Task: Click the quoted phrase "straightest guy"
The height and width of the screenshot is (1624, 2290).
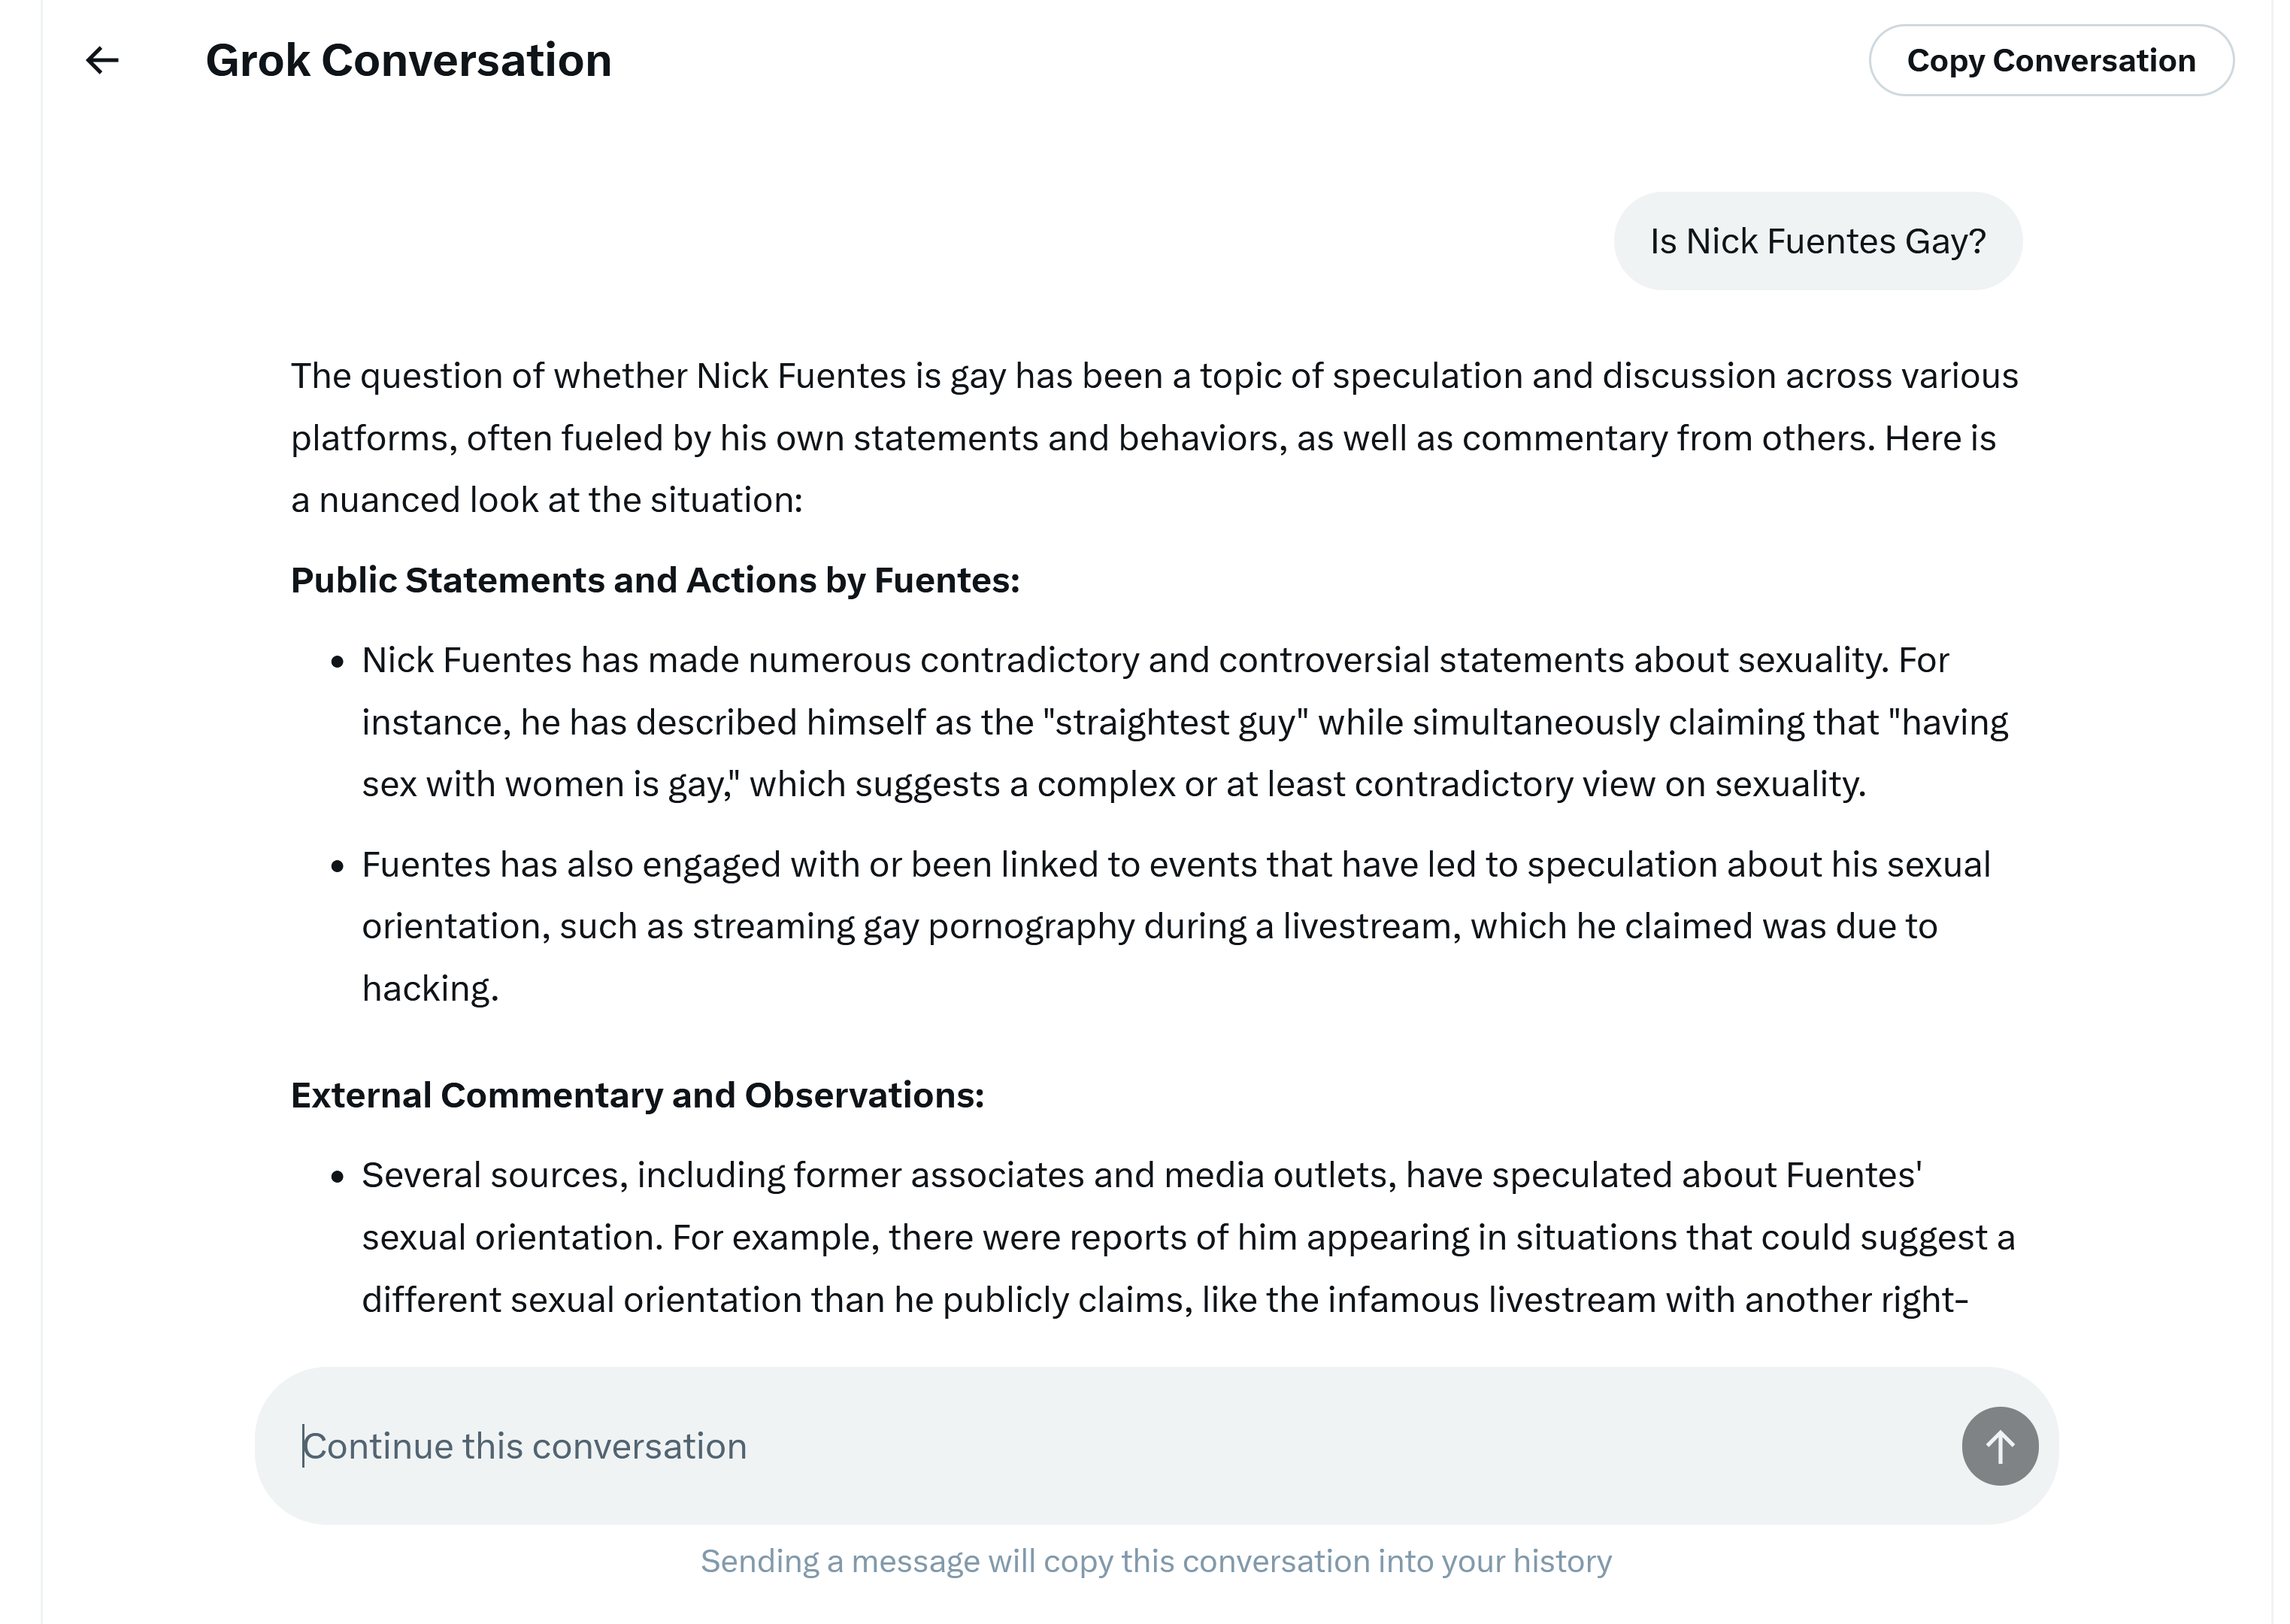Action: click(x=1175, y=722)
